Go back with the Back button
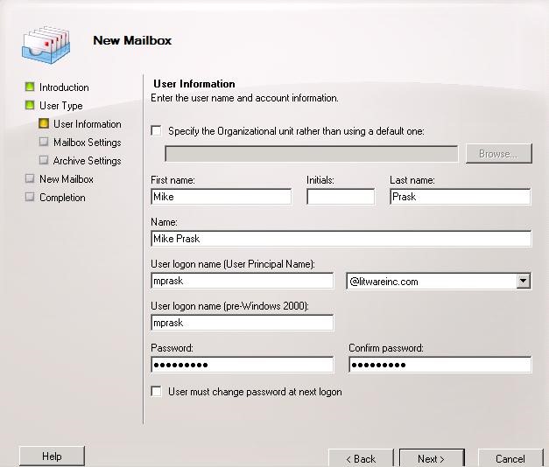Screen dimensions: 549x467 (x=361, y=458)
